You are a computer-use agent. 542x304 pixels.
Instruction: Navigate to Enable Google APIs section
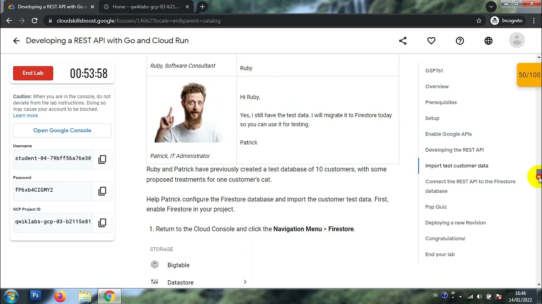[x=448, y=134]
